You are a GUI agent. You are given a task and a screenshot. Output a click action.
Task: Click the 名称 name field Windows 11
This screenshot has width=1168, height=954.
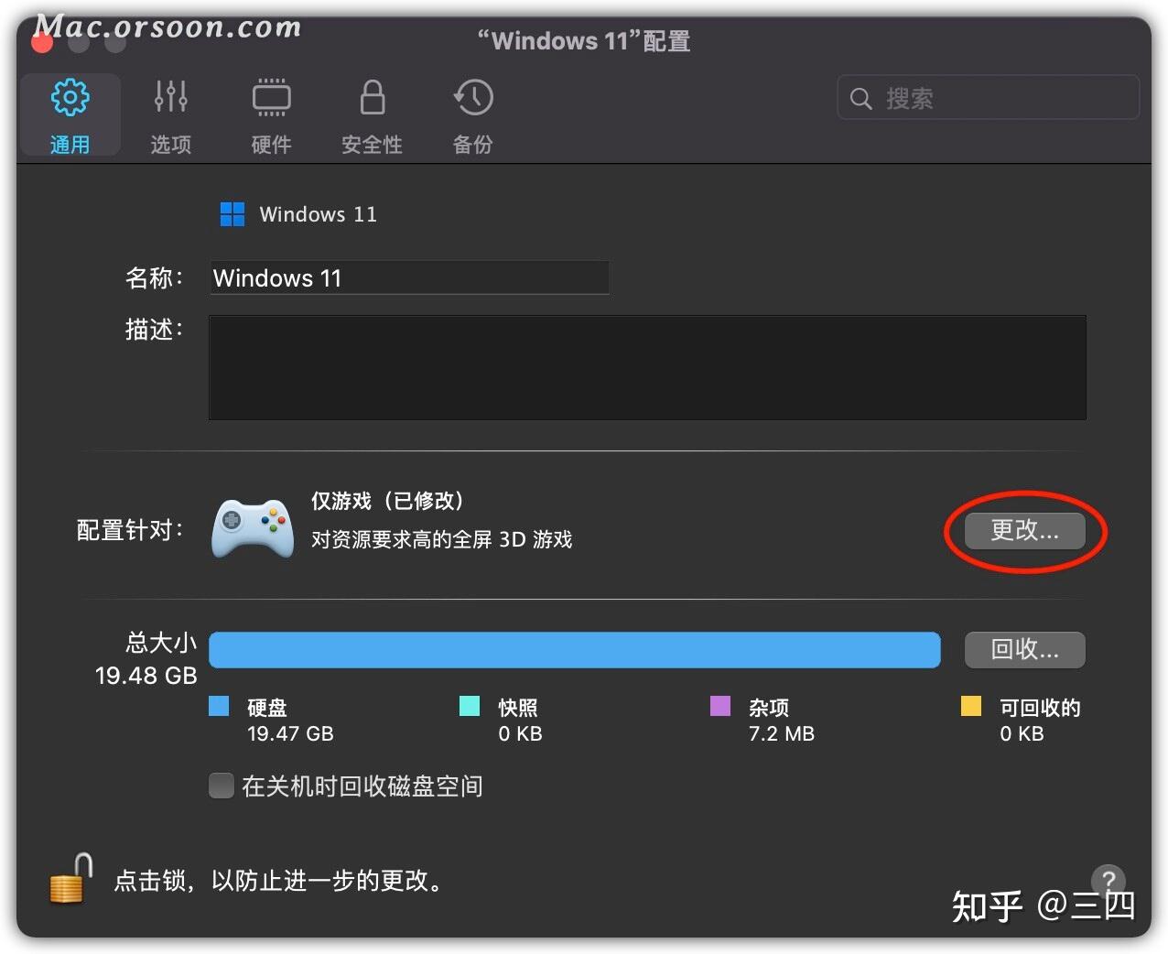pyautogui.click(x=409, y=277)
